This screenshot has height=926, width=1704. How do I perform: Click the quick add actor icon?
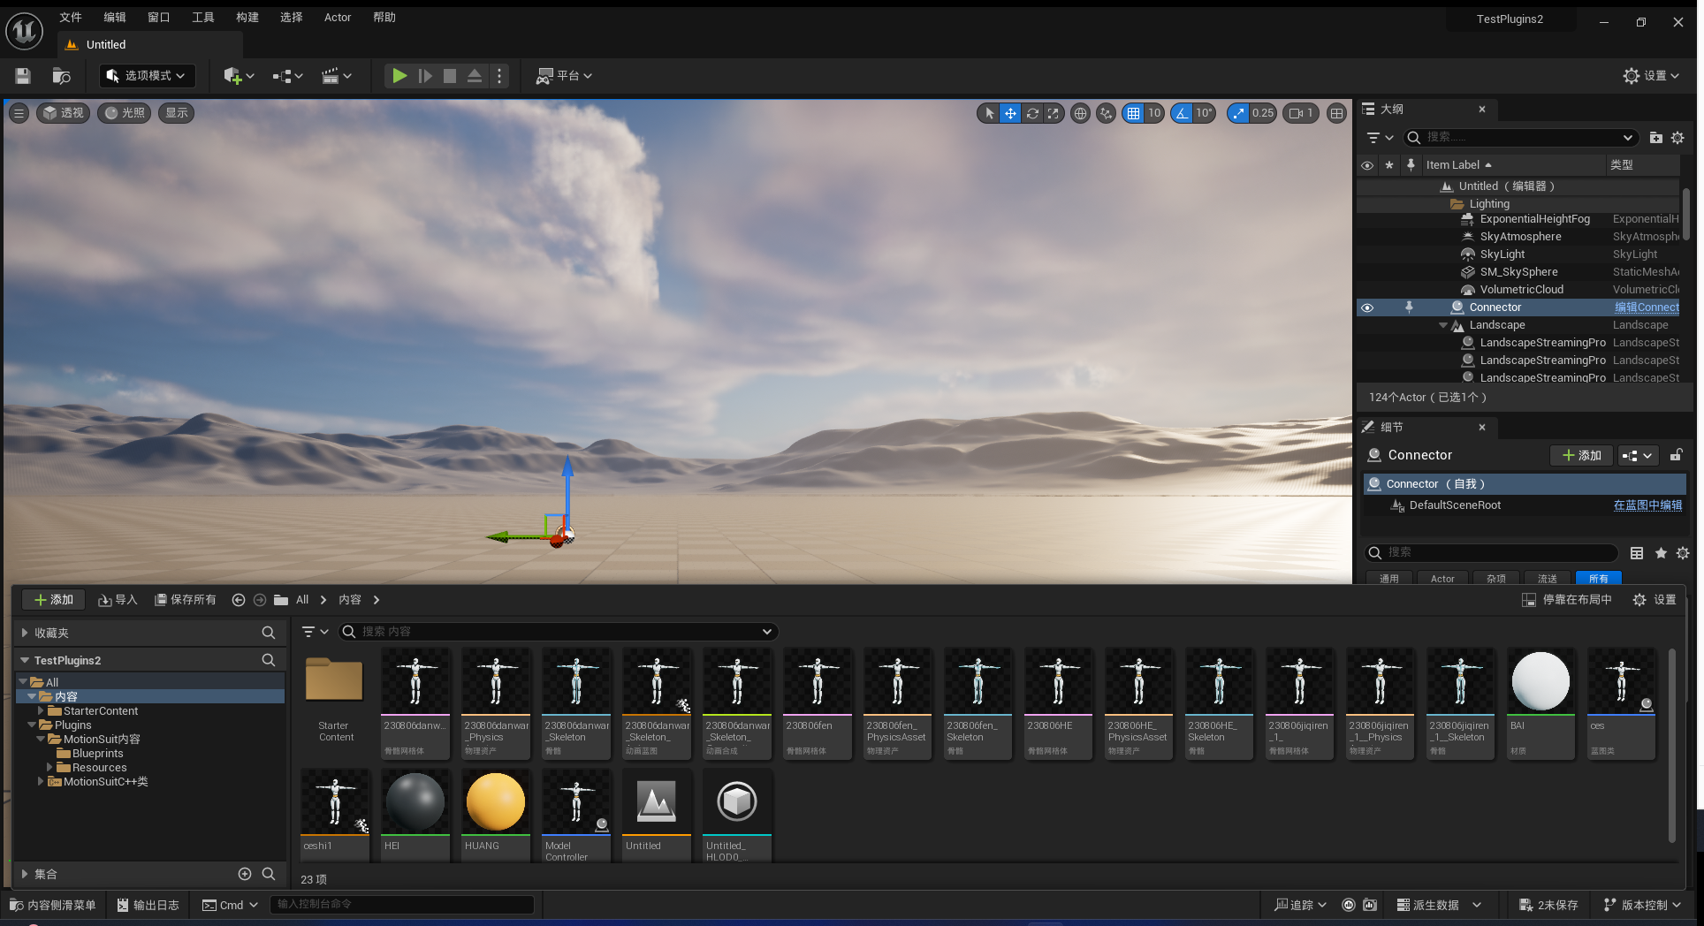click(x=233, y=76)
